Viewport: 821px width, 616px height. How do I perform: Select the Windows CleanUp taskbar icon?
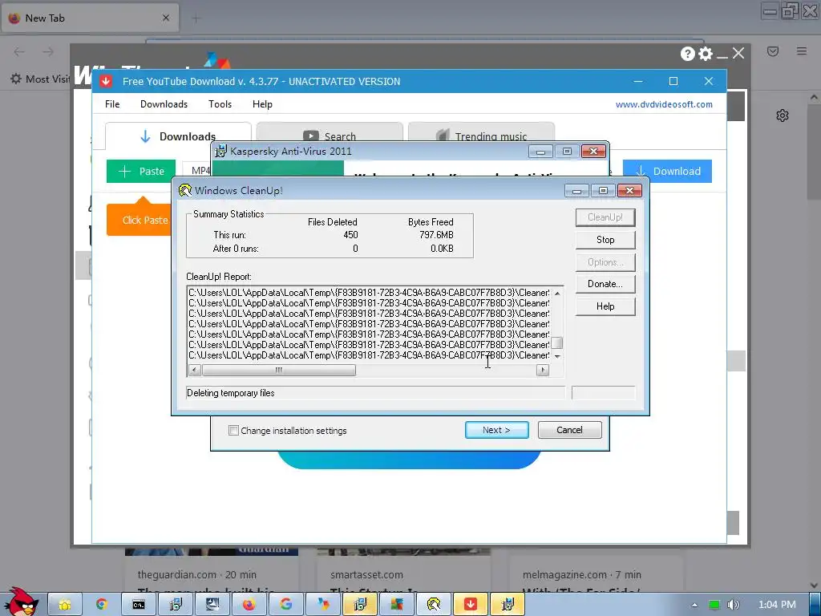(x=433, y=605)
